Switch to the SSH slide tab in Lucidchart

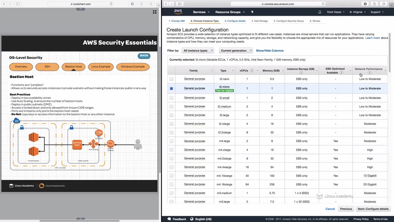coord(47,67)
